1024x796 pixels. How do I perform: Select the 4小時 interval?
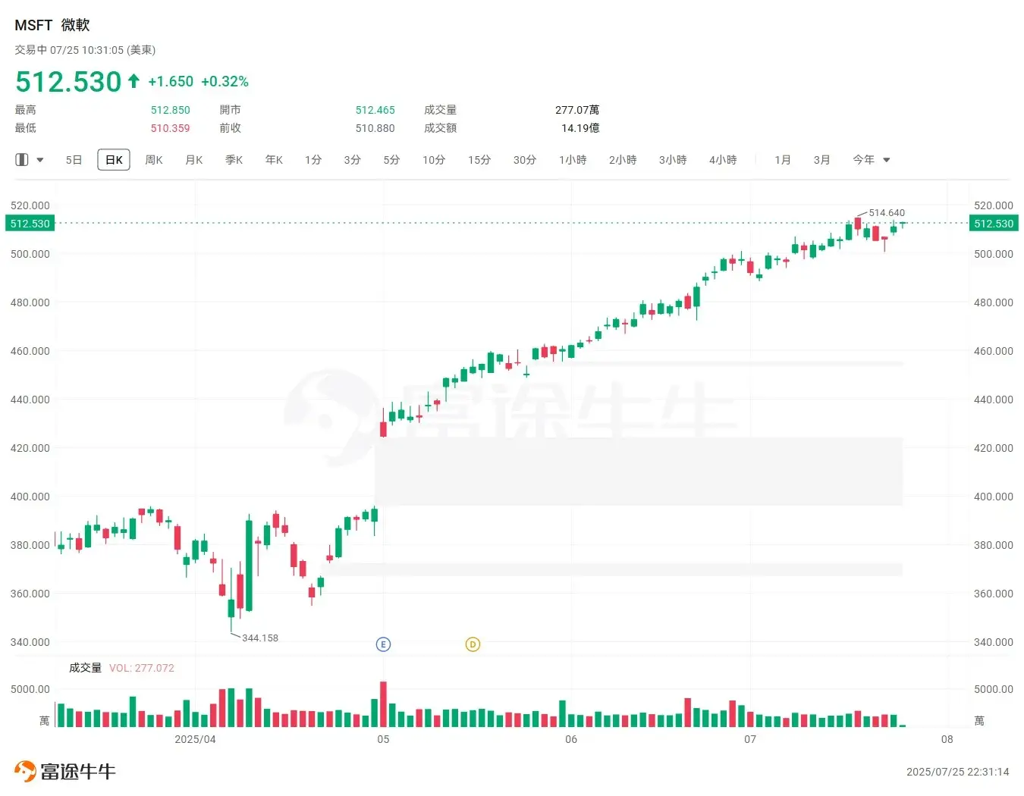[723, 160]
